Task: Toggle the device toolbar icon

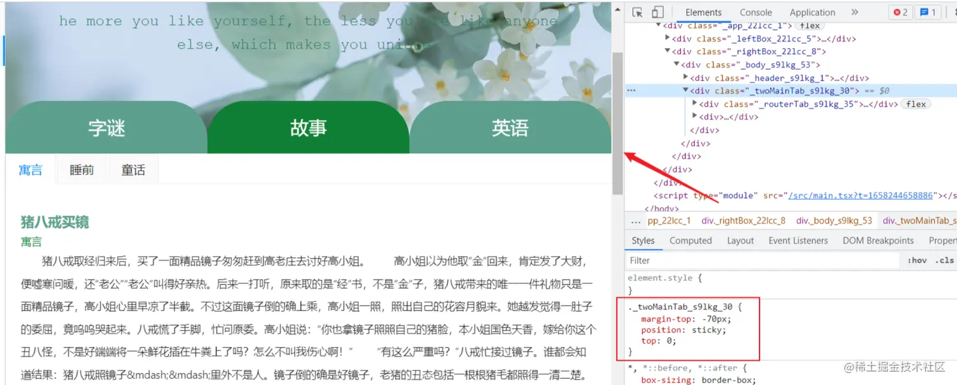Action: [x=658, y=12]
